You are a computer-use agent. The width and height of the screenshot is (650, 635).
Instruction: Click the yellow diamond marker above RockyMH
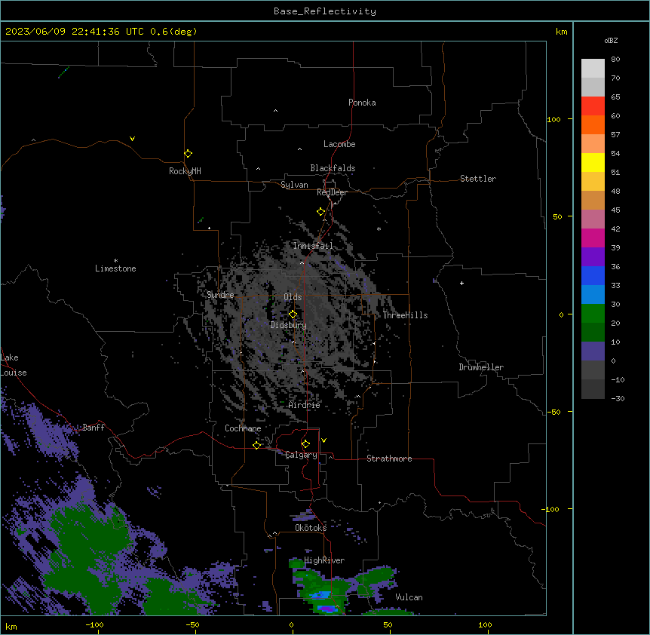tap(188, 153)
